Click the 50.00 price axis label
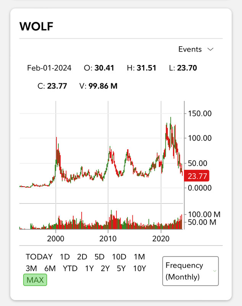 coord(198,163)
